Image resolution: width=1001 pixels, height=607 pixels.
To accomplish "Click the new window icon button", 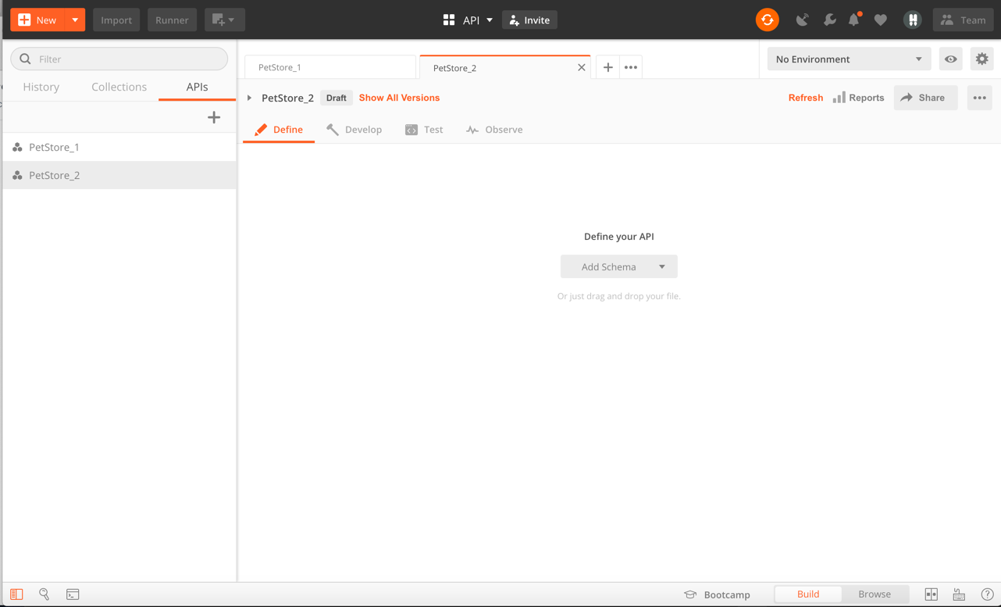I will [x=224, y=20].
